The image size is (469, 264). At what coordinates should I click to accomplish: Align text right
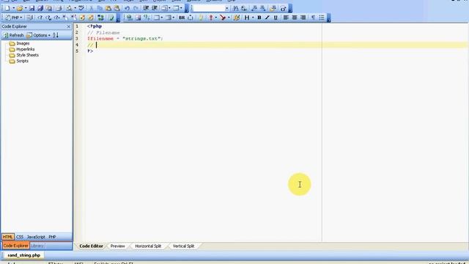click(303, 18)
